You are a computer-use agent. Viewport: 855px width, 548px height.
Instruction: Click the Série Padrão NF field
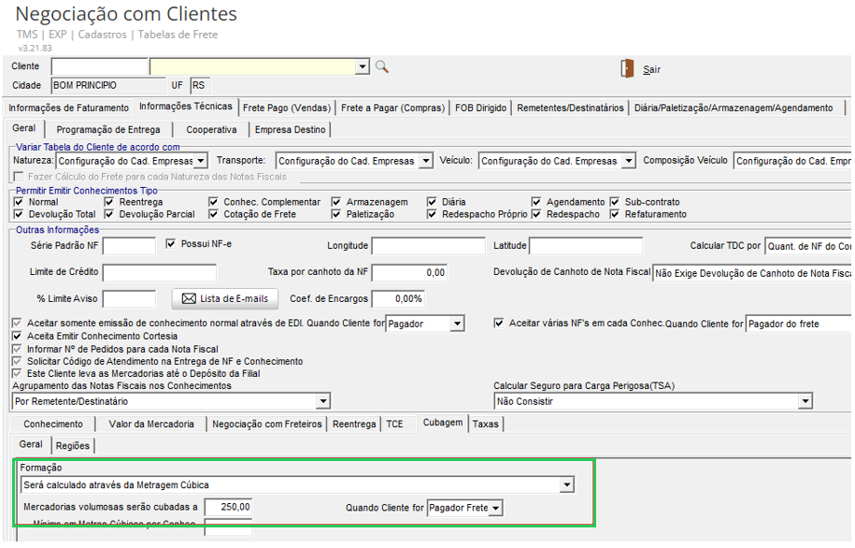pos(129,246)
